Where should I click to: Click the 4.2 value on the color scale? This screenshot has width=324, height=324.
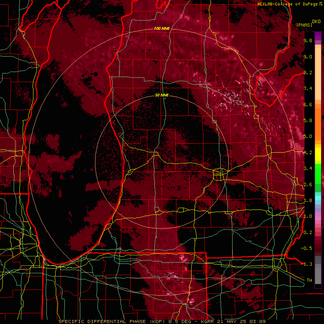pos(308,153)
